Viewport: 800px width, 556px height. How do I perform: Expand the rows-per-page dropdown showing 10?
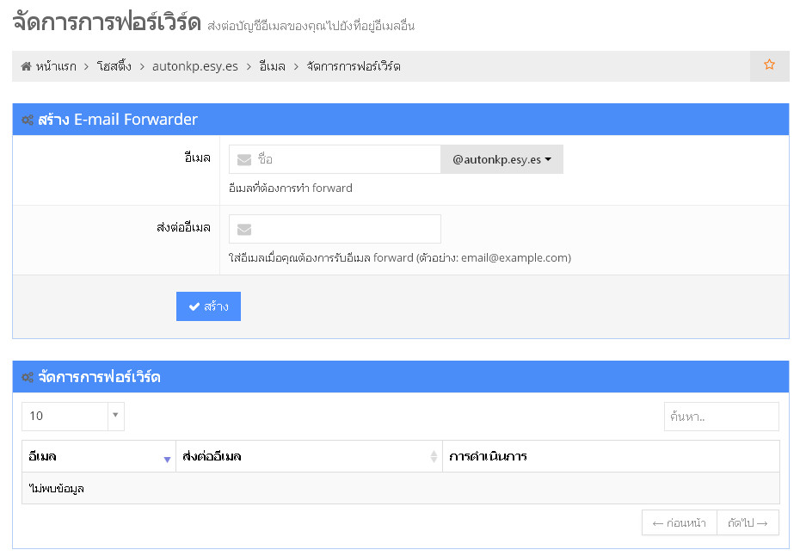(x=73, y=416)
